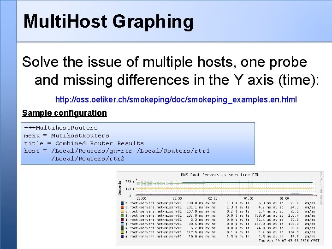
Task: Click the +++MultihostRouters config line
Action: pos(61,128)
